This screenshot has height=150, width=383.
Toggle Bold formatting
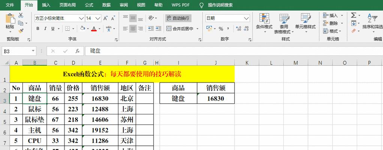pos(38,28)
